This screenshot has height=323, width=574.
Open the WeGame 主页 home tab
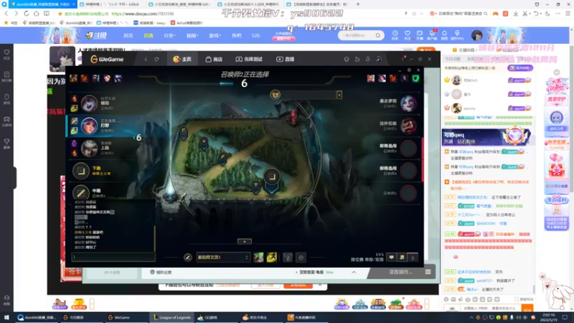click(x=182, y=59)
